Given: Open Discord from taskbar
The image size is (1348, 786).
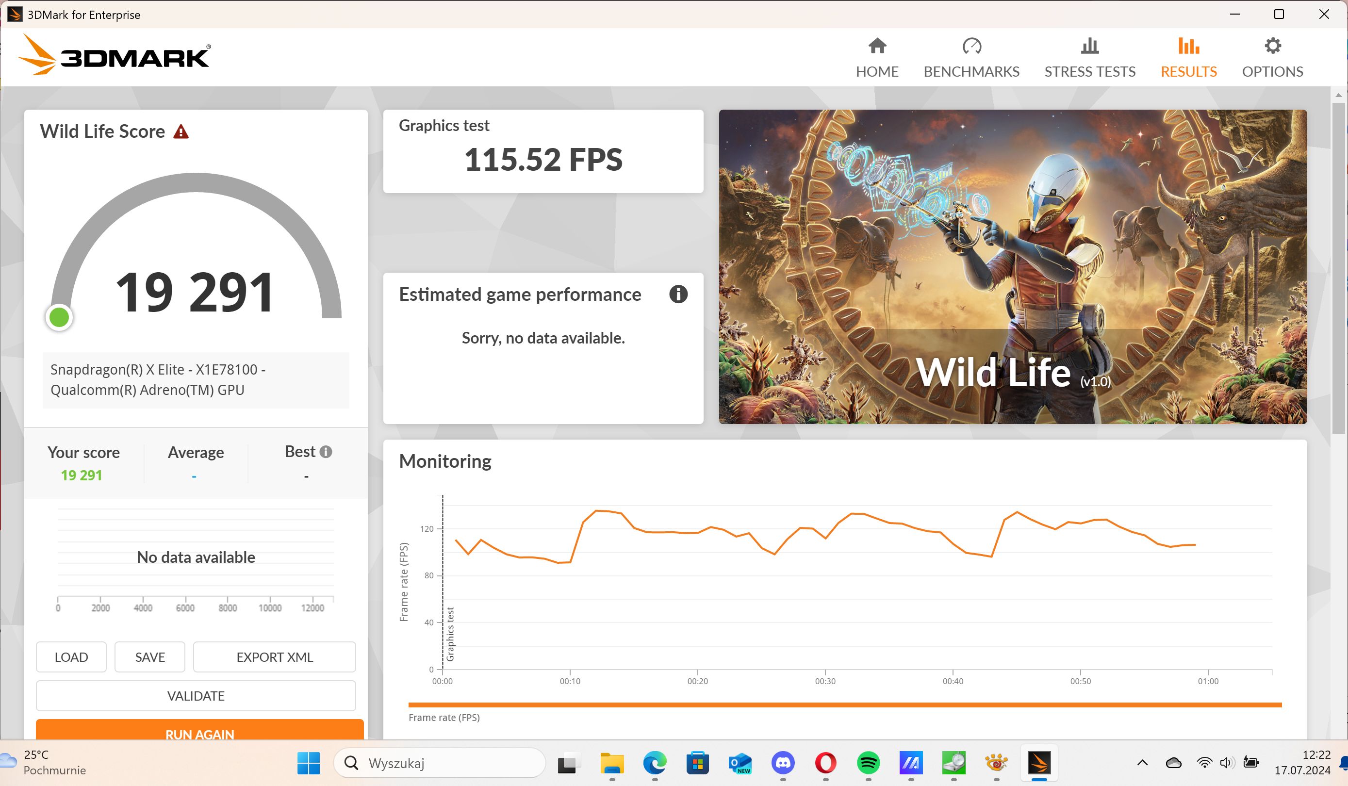Looking at the screenshot, I should coord(783,763).
